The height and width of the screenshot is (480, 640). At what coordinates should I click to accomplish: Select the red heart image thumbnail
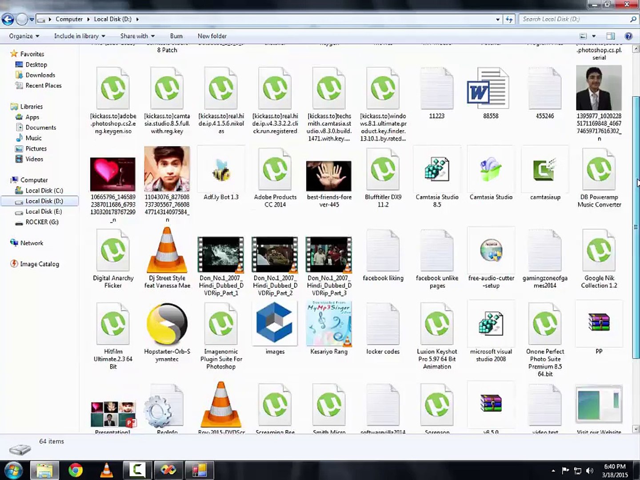(113, 174)
